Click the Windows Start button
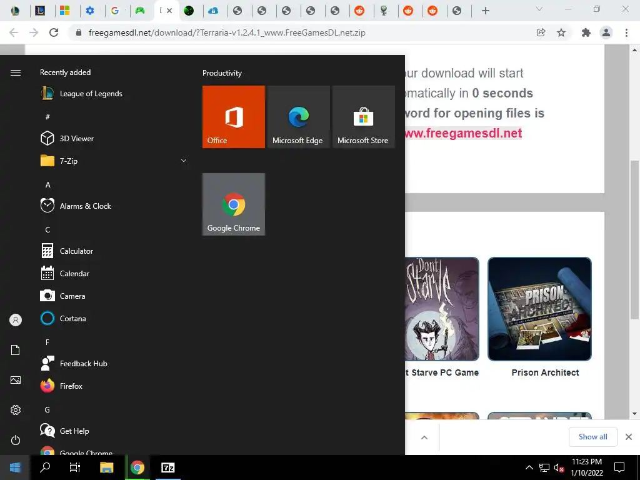The width and height of the screenshot is (640, 480). pyautogui.click(x=15, y=467)
